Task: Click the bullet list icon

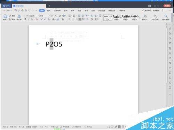Action: click(x=70, y=16)
